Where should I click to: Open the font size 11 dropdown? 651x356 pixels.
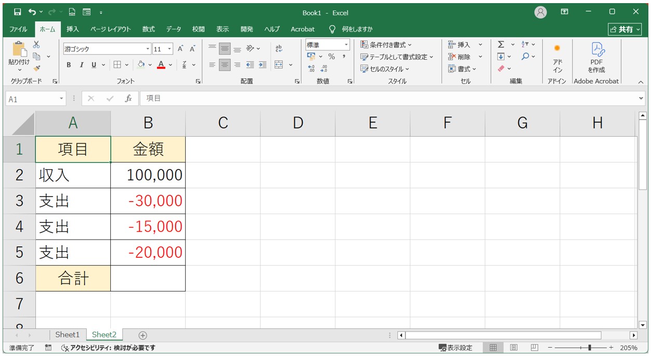point(170,49)
